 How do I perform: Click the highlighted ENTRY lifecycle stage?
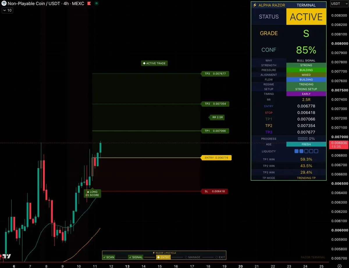coord(163,257)
